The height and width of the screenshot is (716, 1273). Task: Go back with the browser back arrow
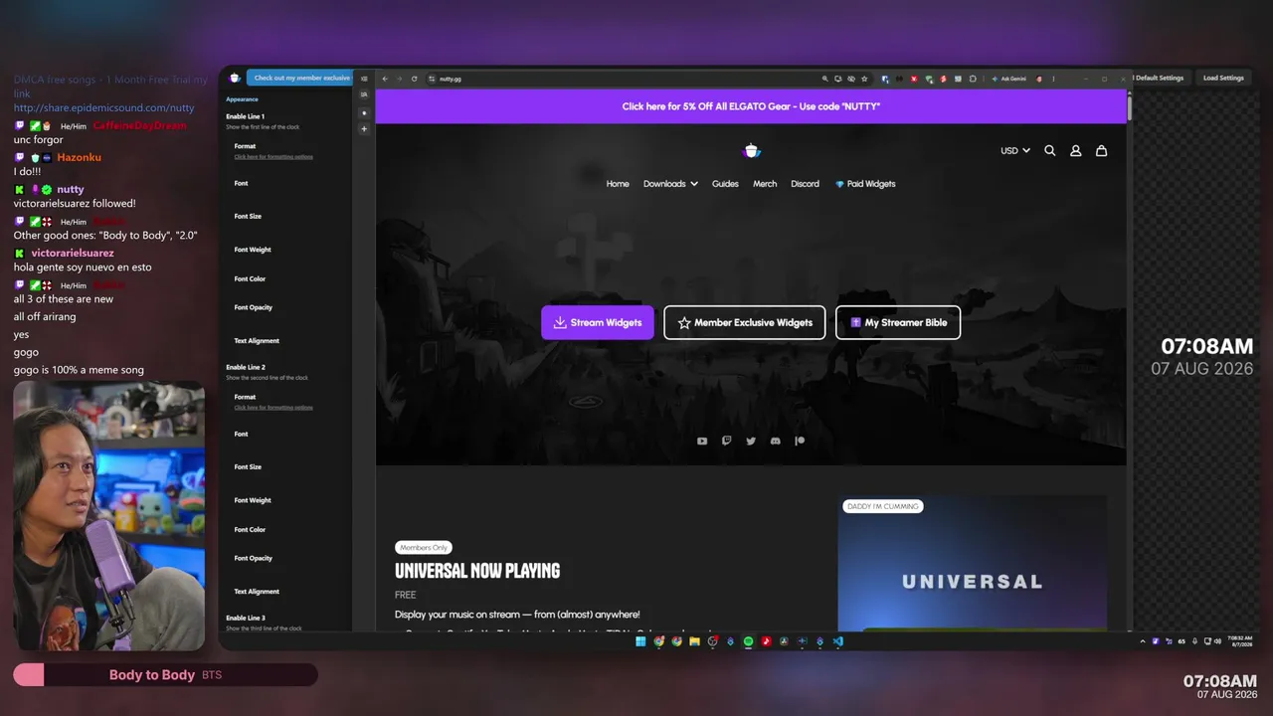[x=385, y=79]
